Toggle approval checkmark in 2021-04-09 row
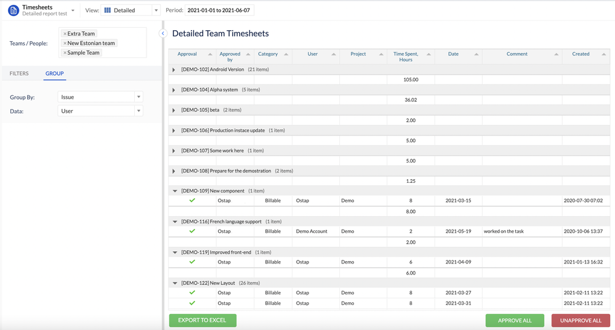This screenshot has height=330, width=615. (x=192, y=261)
